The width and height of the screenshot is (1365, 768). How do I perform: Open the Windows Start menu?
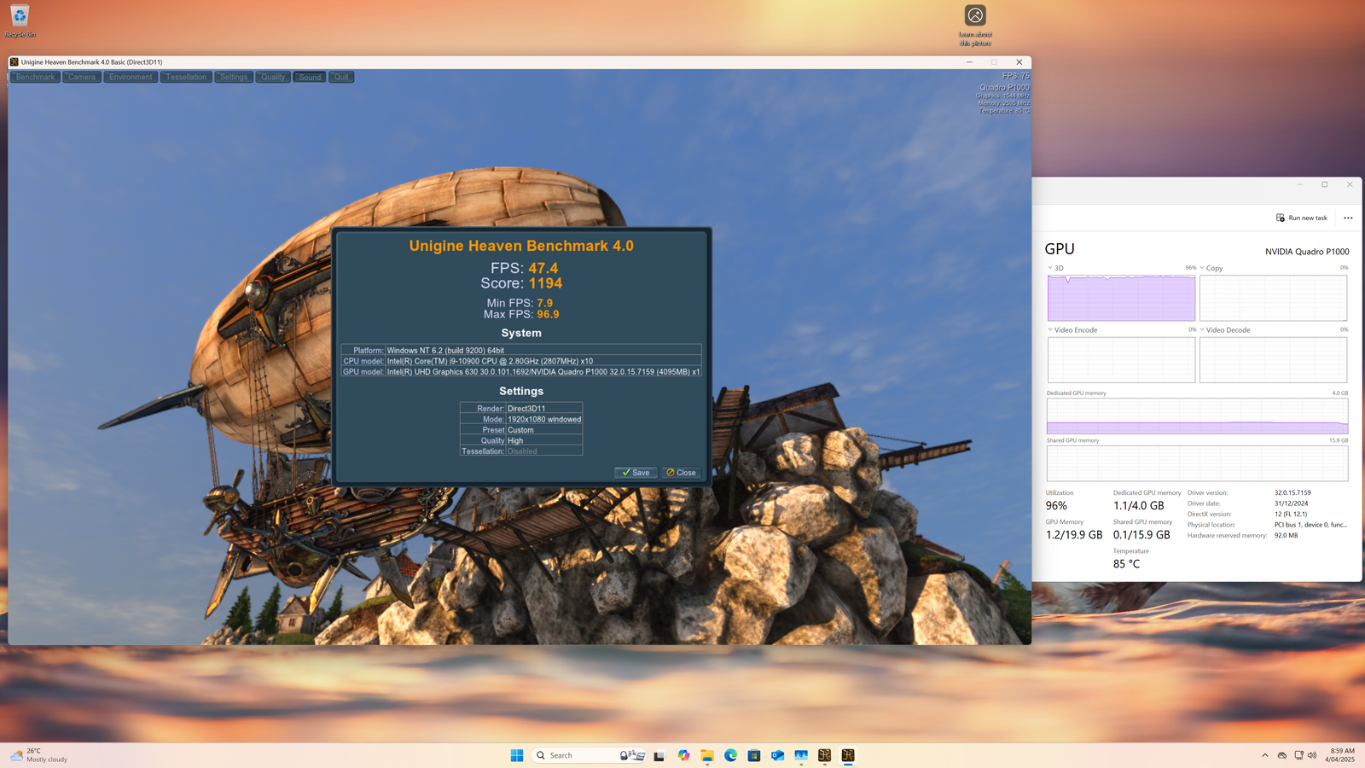(517, 755)
